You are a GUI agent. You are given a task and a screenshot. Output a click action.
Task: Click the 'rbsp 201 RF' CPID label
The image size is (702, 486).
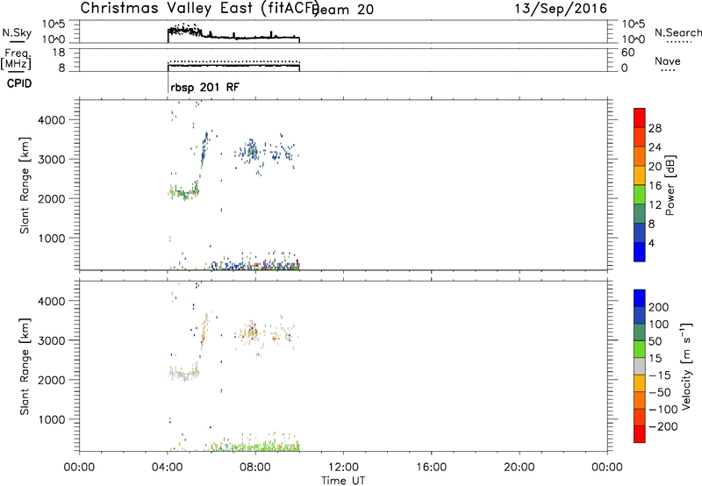[x=205, y=87]
